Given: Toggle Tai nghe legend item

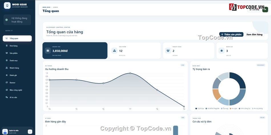Looking at the screenshot, I should [x=233, y=109].
